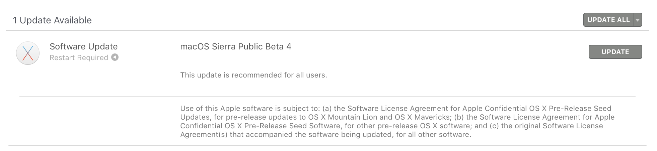Click the word 'Mavericks' in the license text
657x151 pixels.
tap(432, 117)
